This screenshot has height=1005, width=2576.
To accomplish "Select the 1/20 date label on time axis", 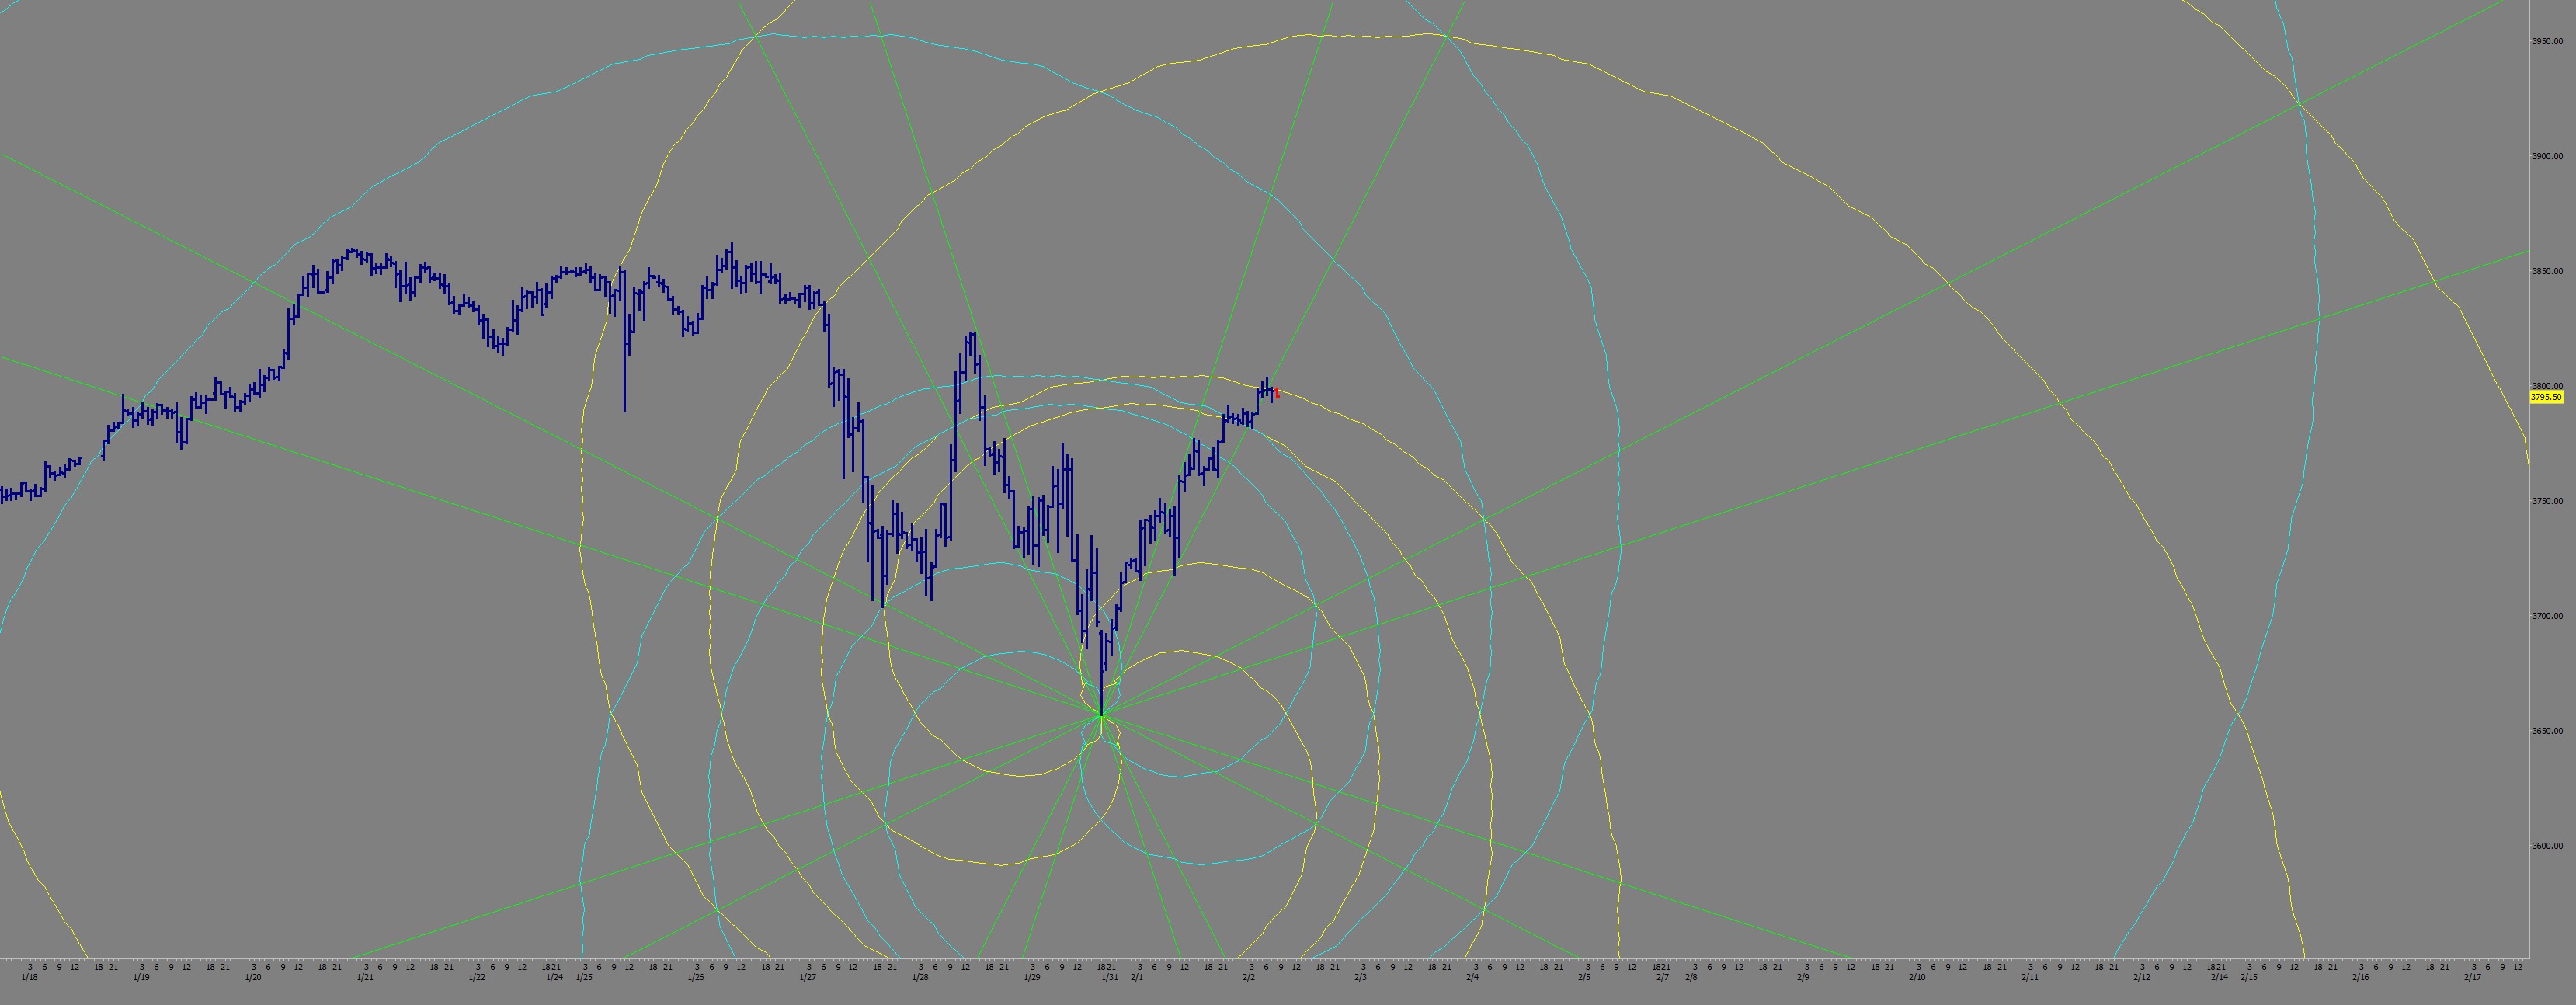I will click(253, 977).
